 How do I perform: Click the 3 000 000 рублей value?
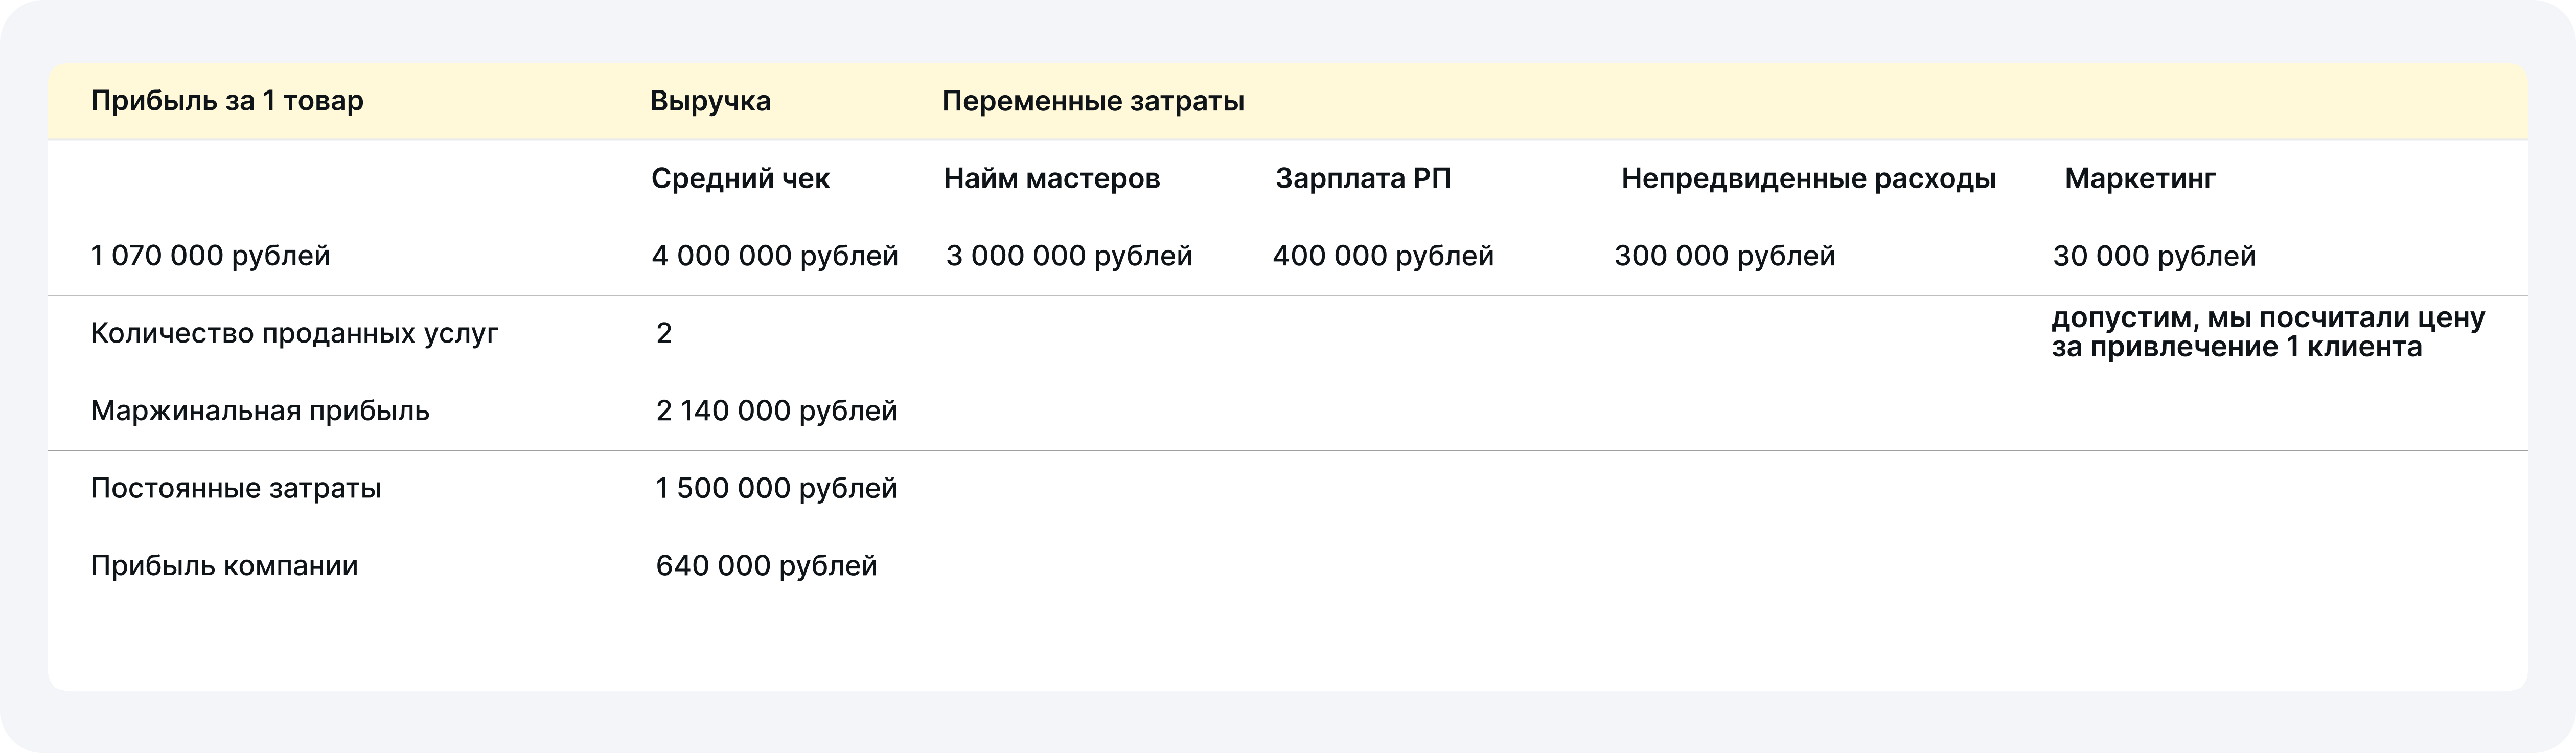pos(1069,256)
